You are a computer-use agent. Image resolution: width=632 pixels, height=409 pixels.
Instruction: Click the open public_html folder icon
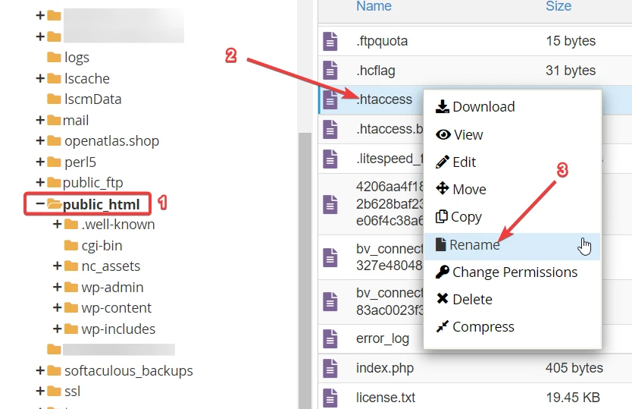[x=55, y=204]
